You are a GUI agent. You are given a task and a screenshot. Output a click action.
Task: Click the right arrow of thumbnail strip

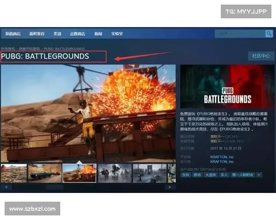click(x=170, y=187)
